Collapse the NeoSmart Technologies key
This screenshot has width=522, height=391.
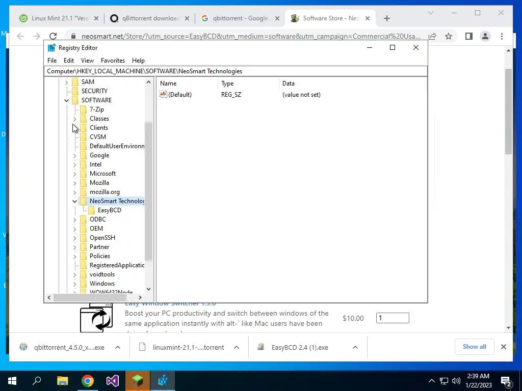[74, 201]
